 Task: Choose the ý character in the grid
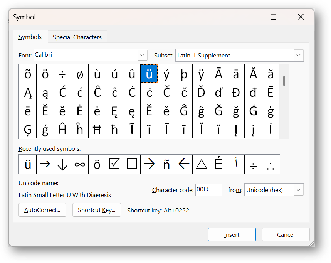click(166, 74)
